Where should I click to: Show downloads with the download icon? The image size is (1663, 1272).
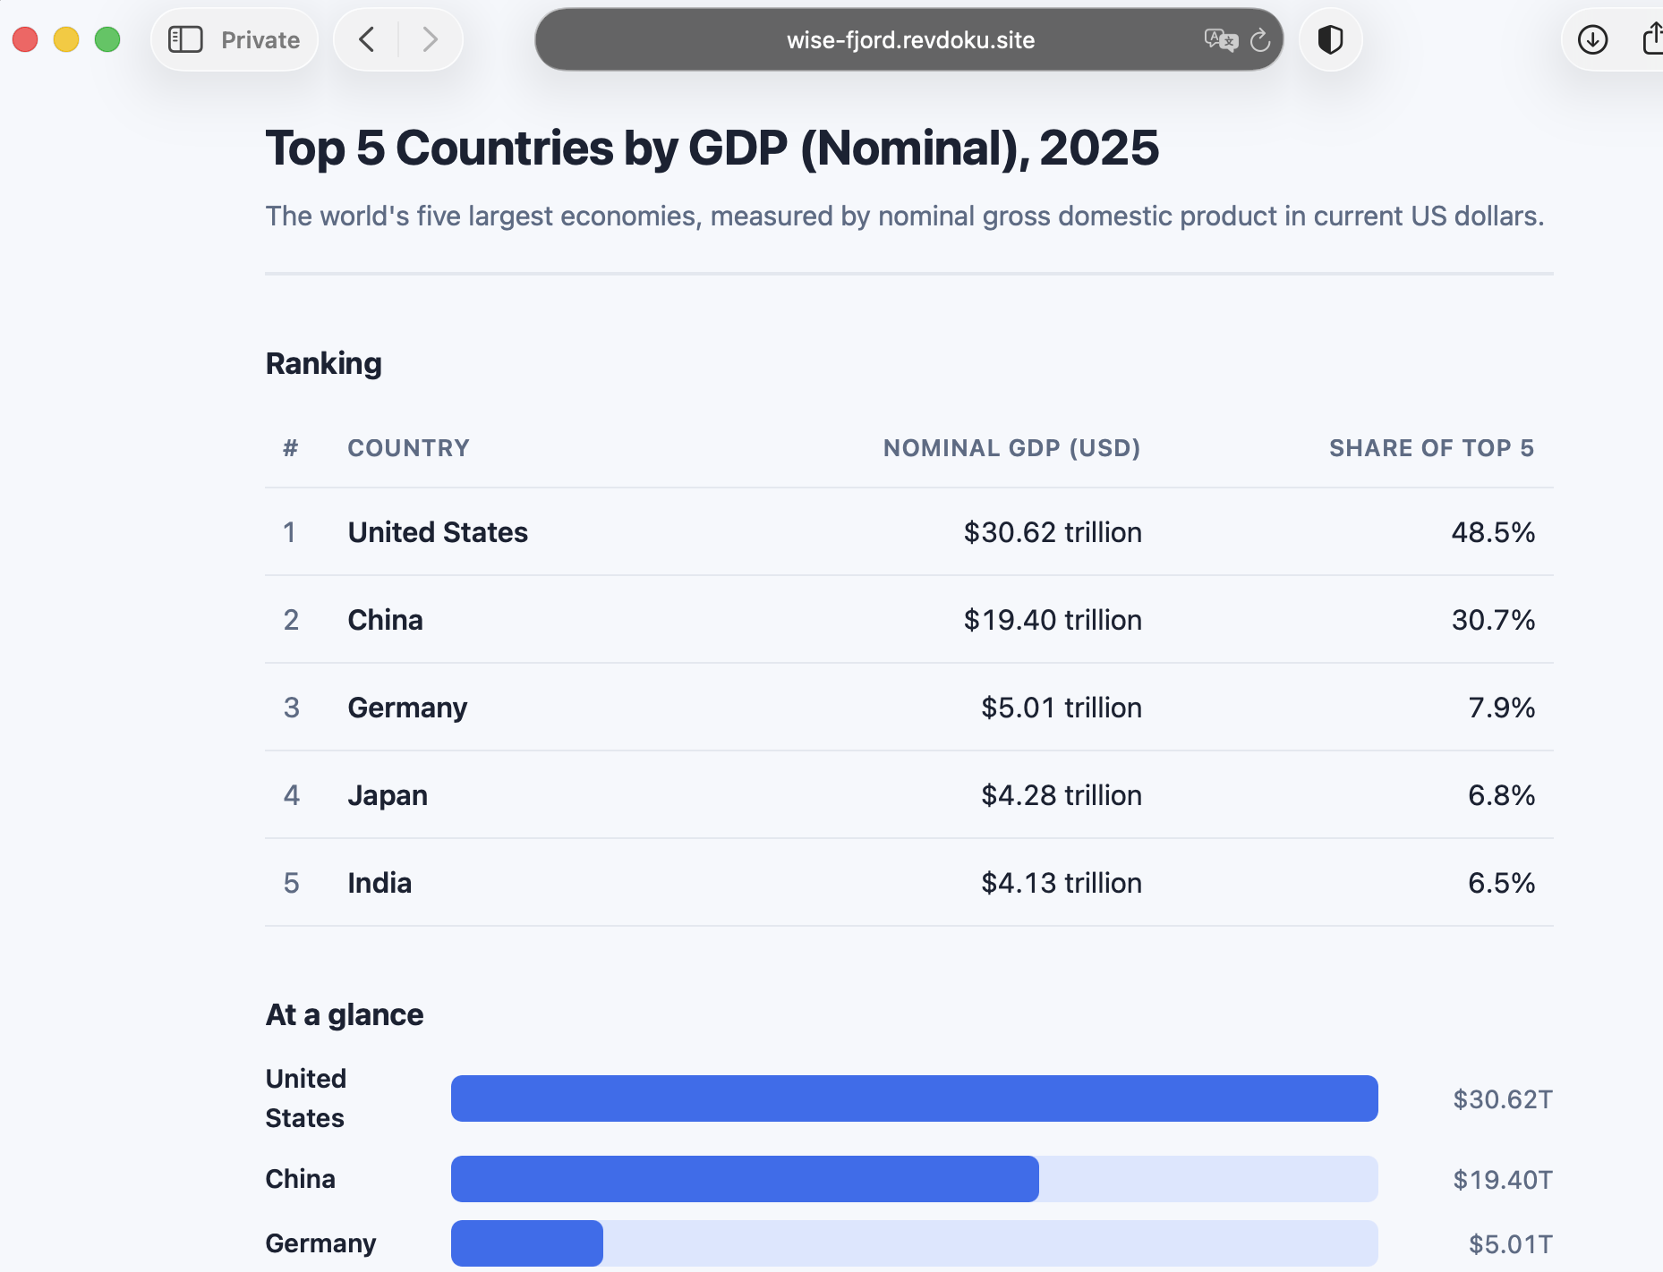point(1592,39)
